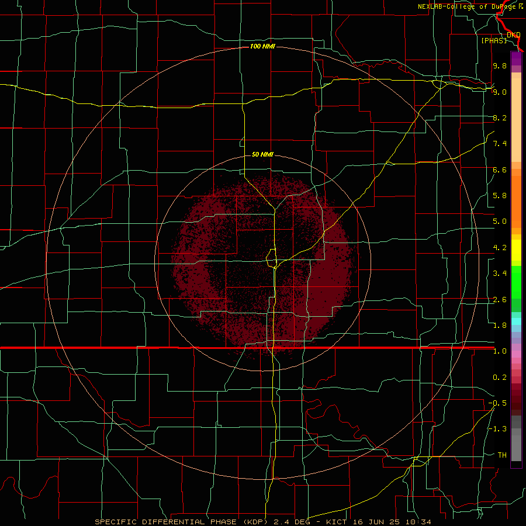The width and height of the screenshot is (526, 526).
Task: Pick the purple top segment of color bar
Action: [516, 58]
